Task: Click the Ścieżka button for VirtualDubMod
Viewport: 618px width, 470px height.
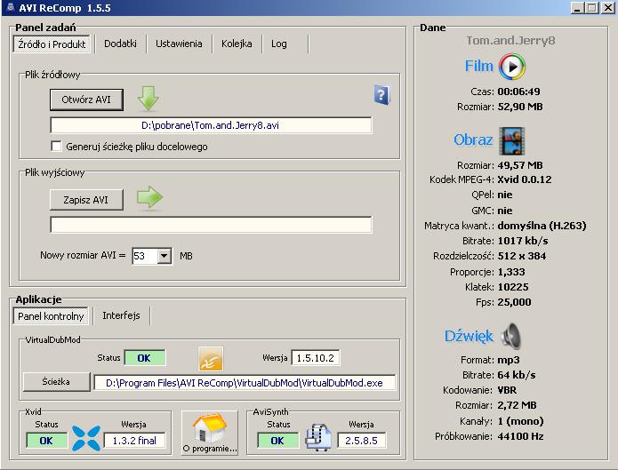Action: (x=56, y=381)
